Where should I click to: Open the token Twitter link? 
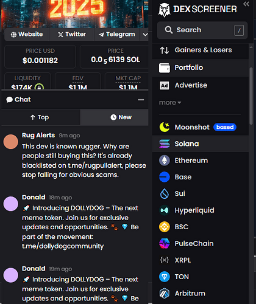click(72, 35)
